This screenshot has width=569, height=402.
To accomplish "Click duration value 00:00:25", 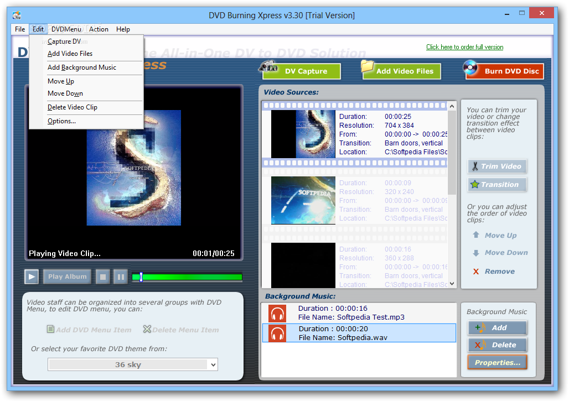I will [x=398, y=117].
